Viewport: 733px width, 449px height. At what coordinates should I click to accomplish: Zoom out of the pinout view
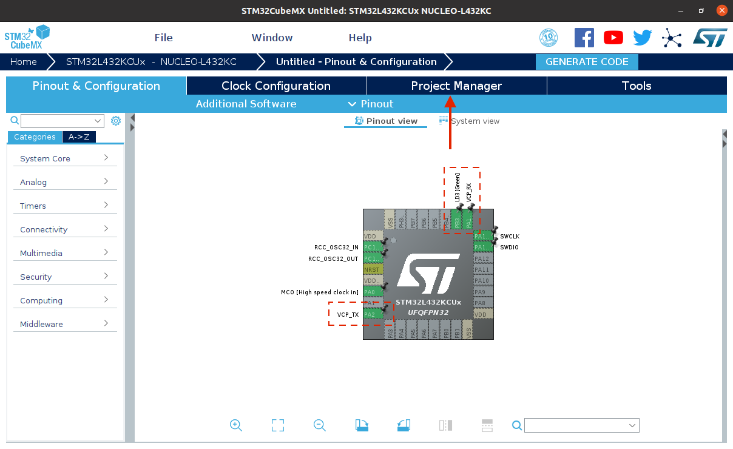coord(320,425)
